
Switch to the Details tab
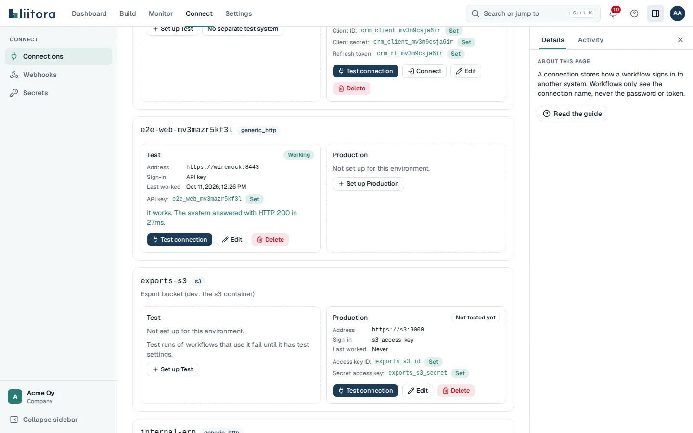[552, 40]
